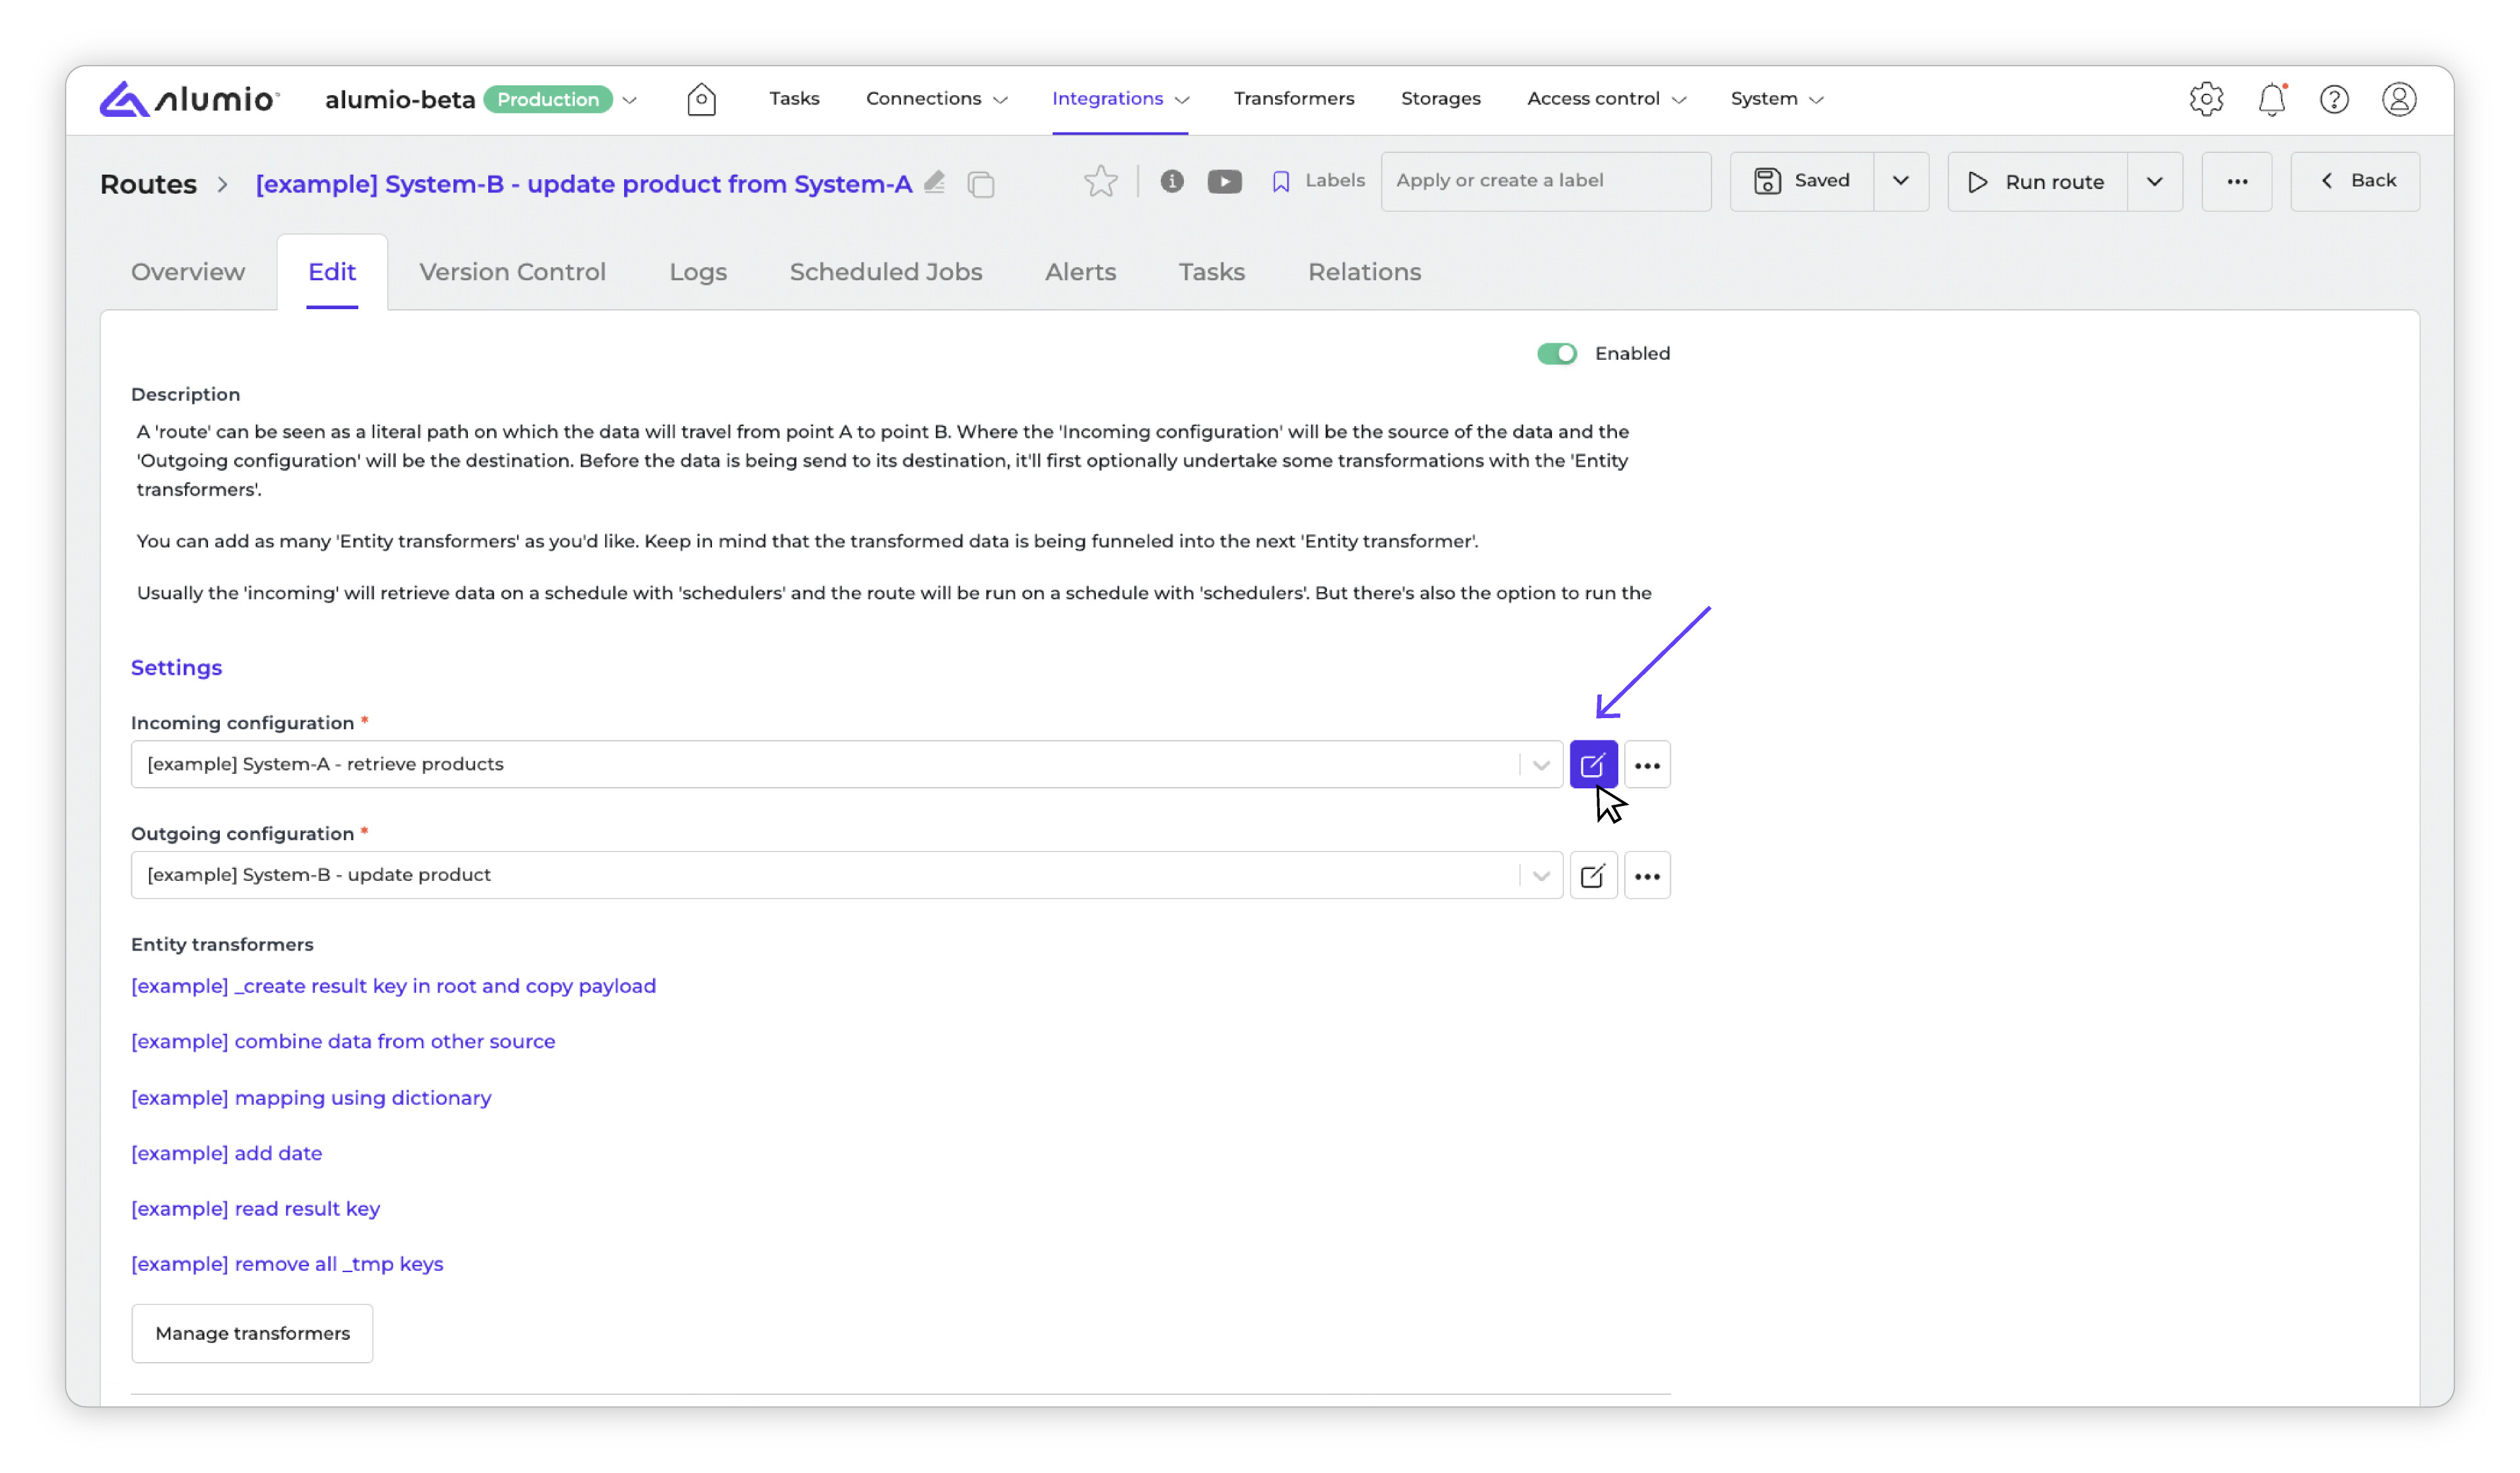Toggle the Enabled switch off
This screenshot has height=1473, width=2520.
[x=1556, y=353]
